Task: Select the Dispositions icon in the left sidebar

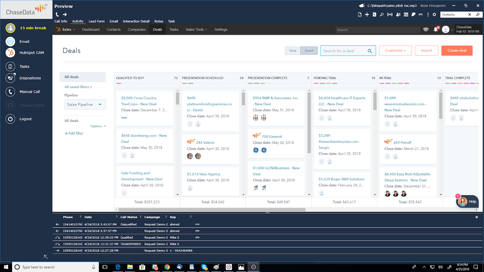Action: [x=10, y=78]
